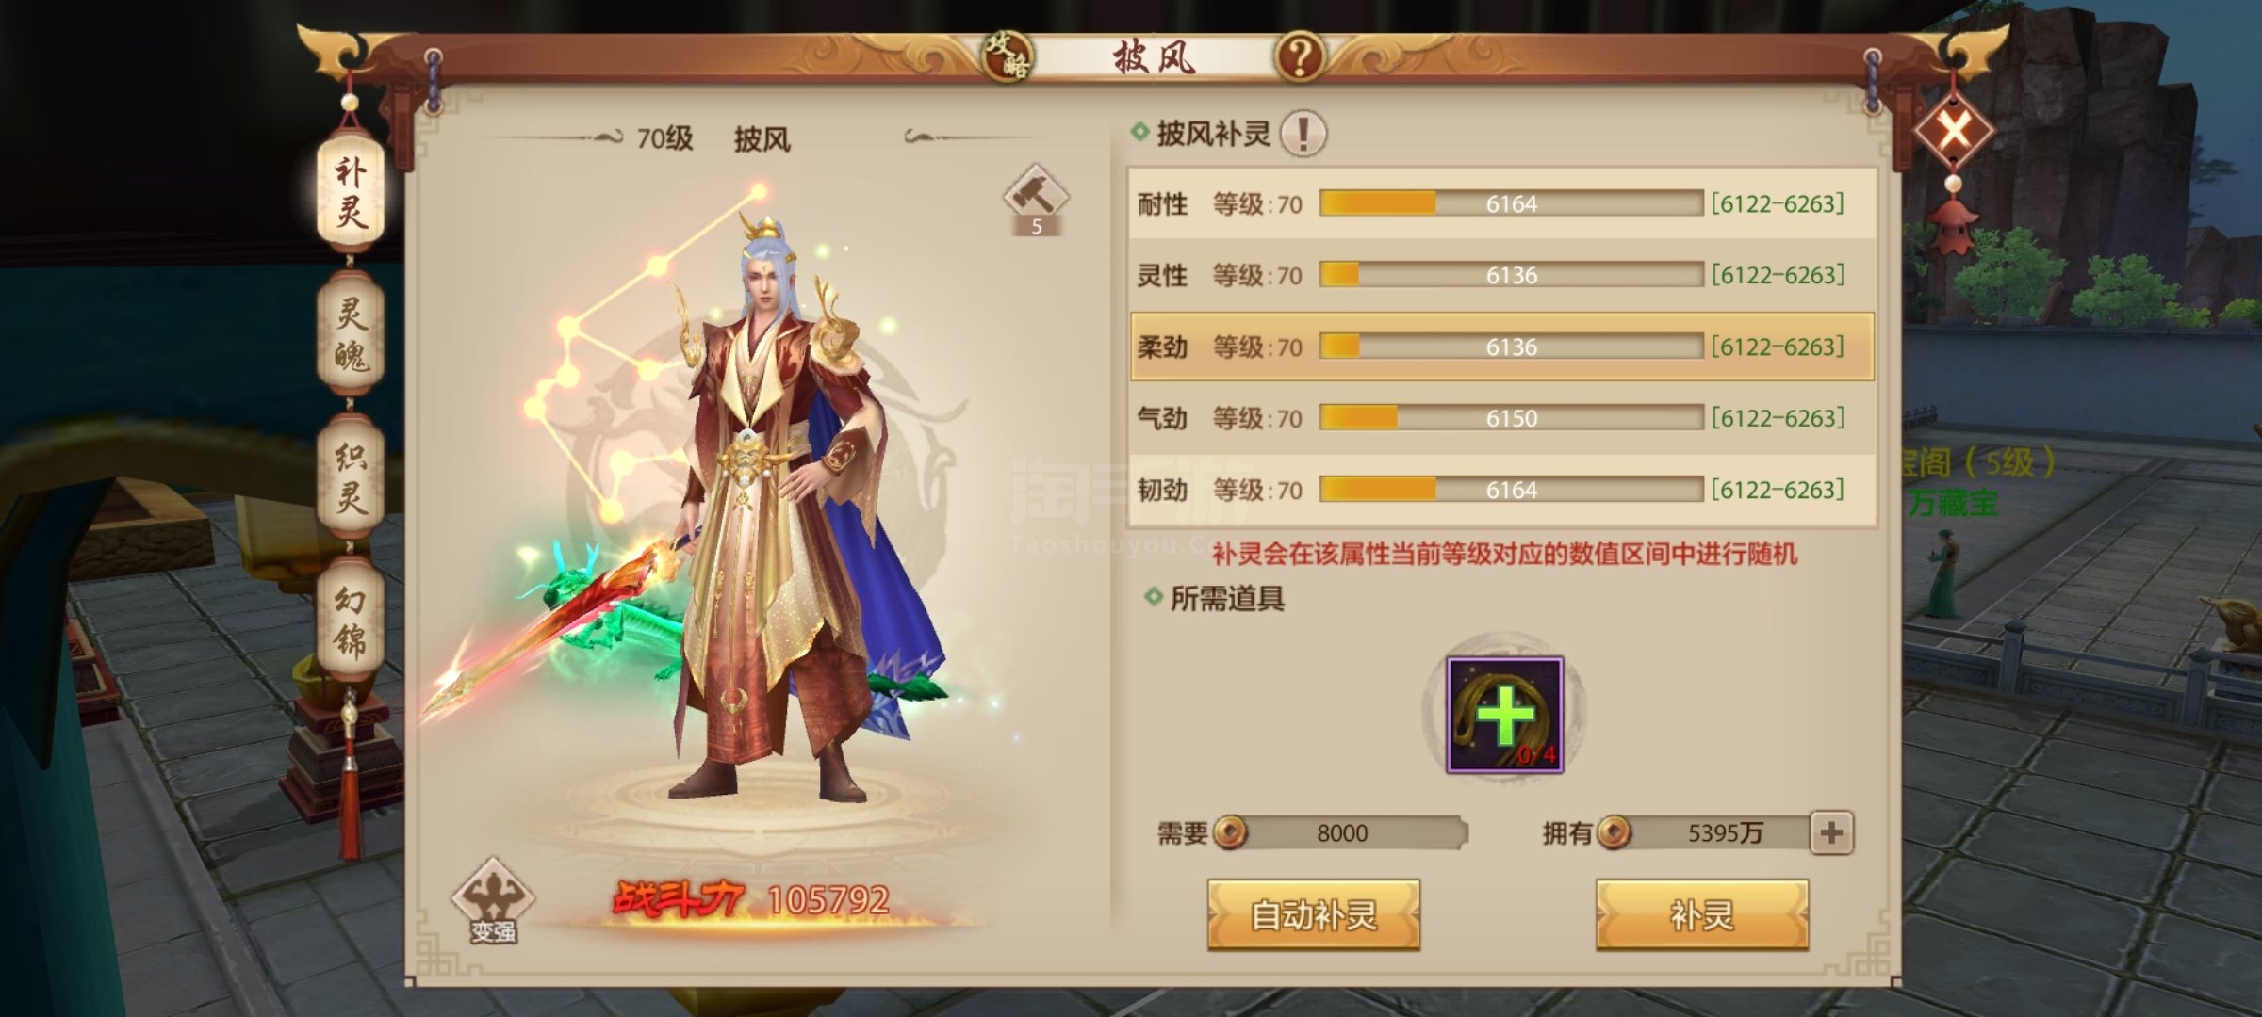
Task: Click the 披风补灵 exclamation info icon
Action: pyautogui.click(x=1303, y=134)
